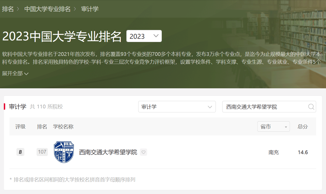Favorite 西南交通大学希望学院 with heart icon
This screenshot has width=326, height=194.
(x=144, y=152)
